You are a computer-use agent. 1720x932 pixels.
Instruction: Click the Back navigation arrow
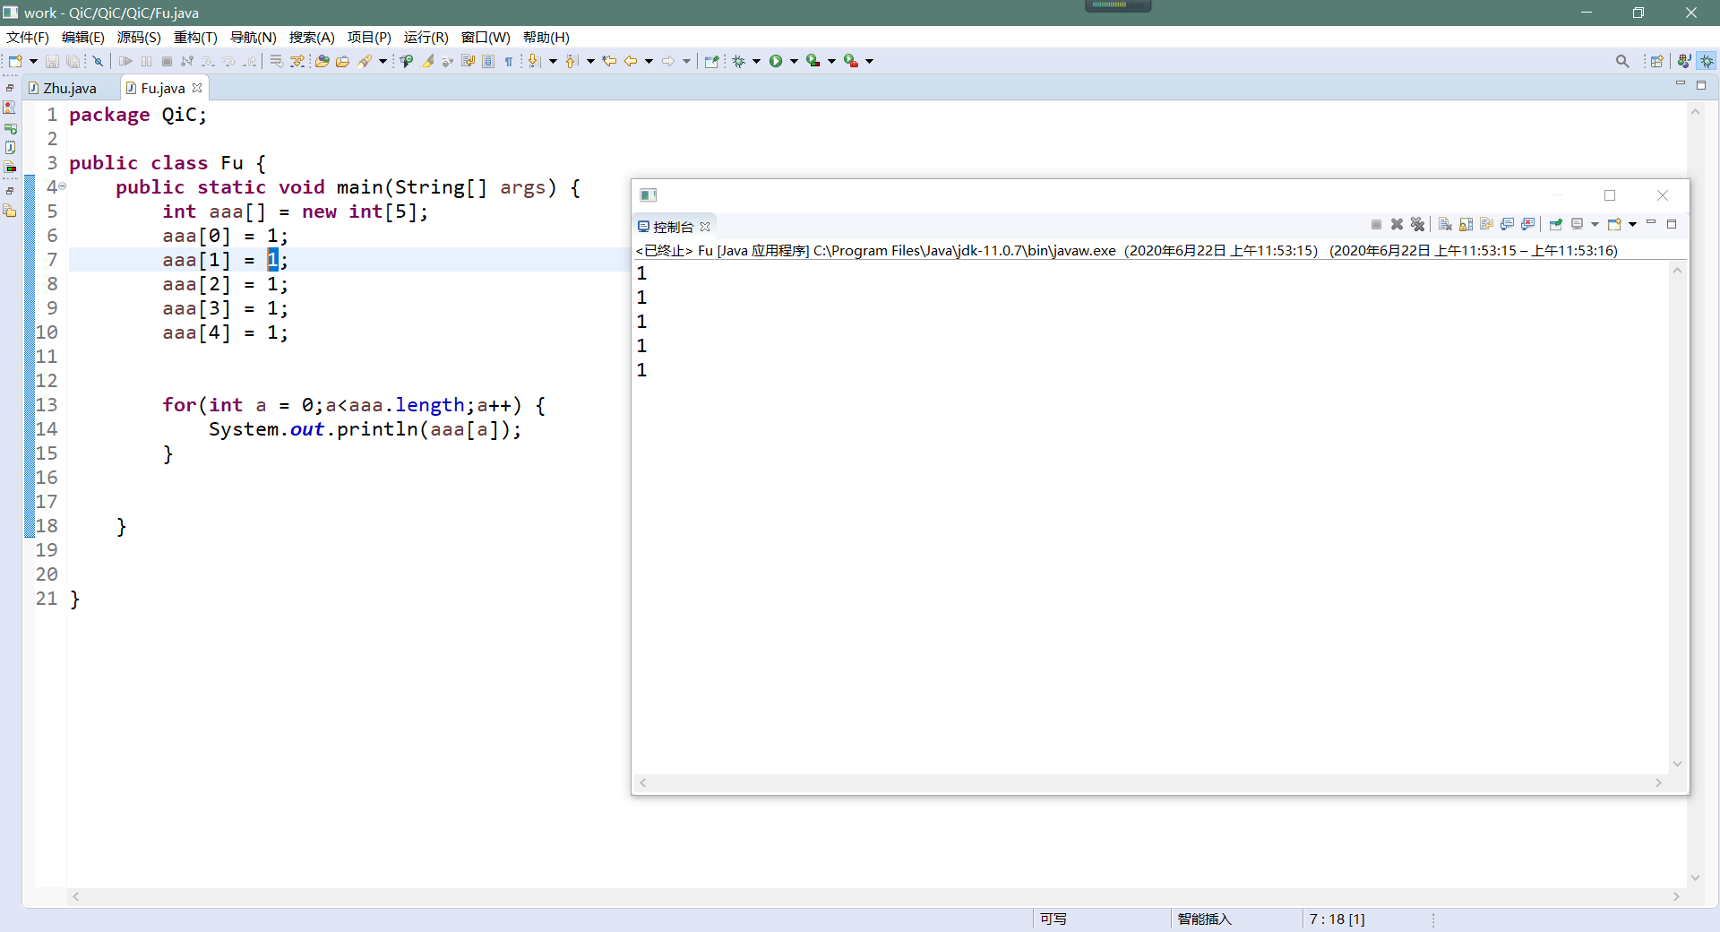tap(631, 61)
